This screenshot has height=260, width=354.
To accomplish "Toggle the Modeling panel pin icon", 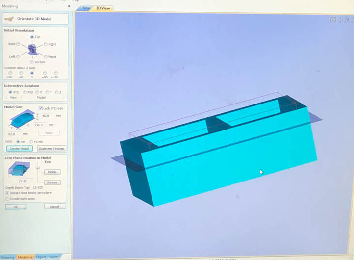I will [69, 6].
